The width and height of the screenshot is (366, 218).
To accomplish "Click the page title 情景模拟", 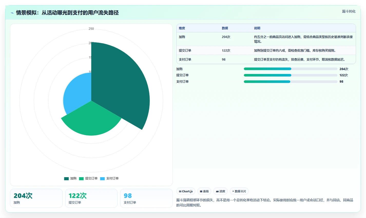I will point(67,13).
